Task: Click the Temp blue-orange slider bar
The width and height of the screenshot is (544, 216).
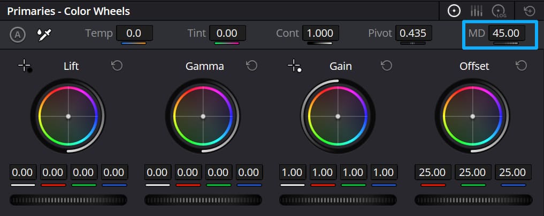Action: pyautogui.click(x=134, y=43)
